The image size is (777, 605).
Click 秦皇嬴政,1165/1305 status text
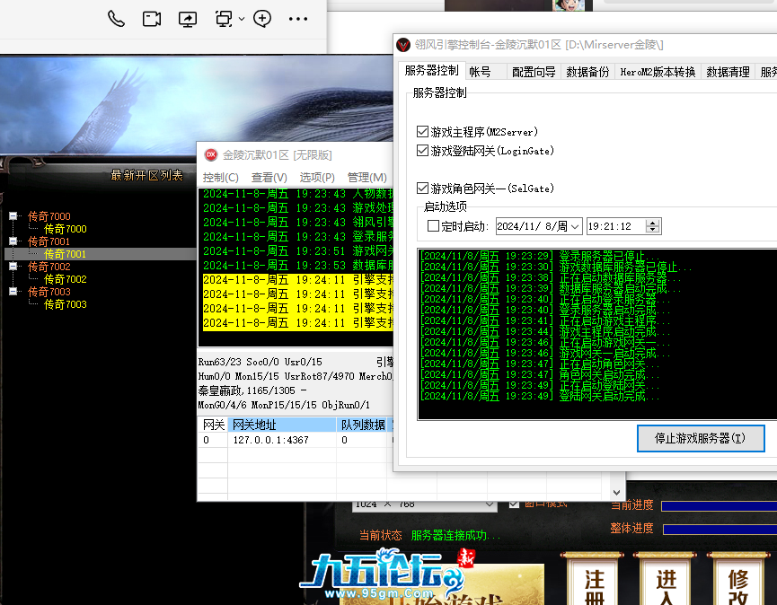coord(252,390)
